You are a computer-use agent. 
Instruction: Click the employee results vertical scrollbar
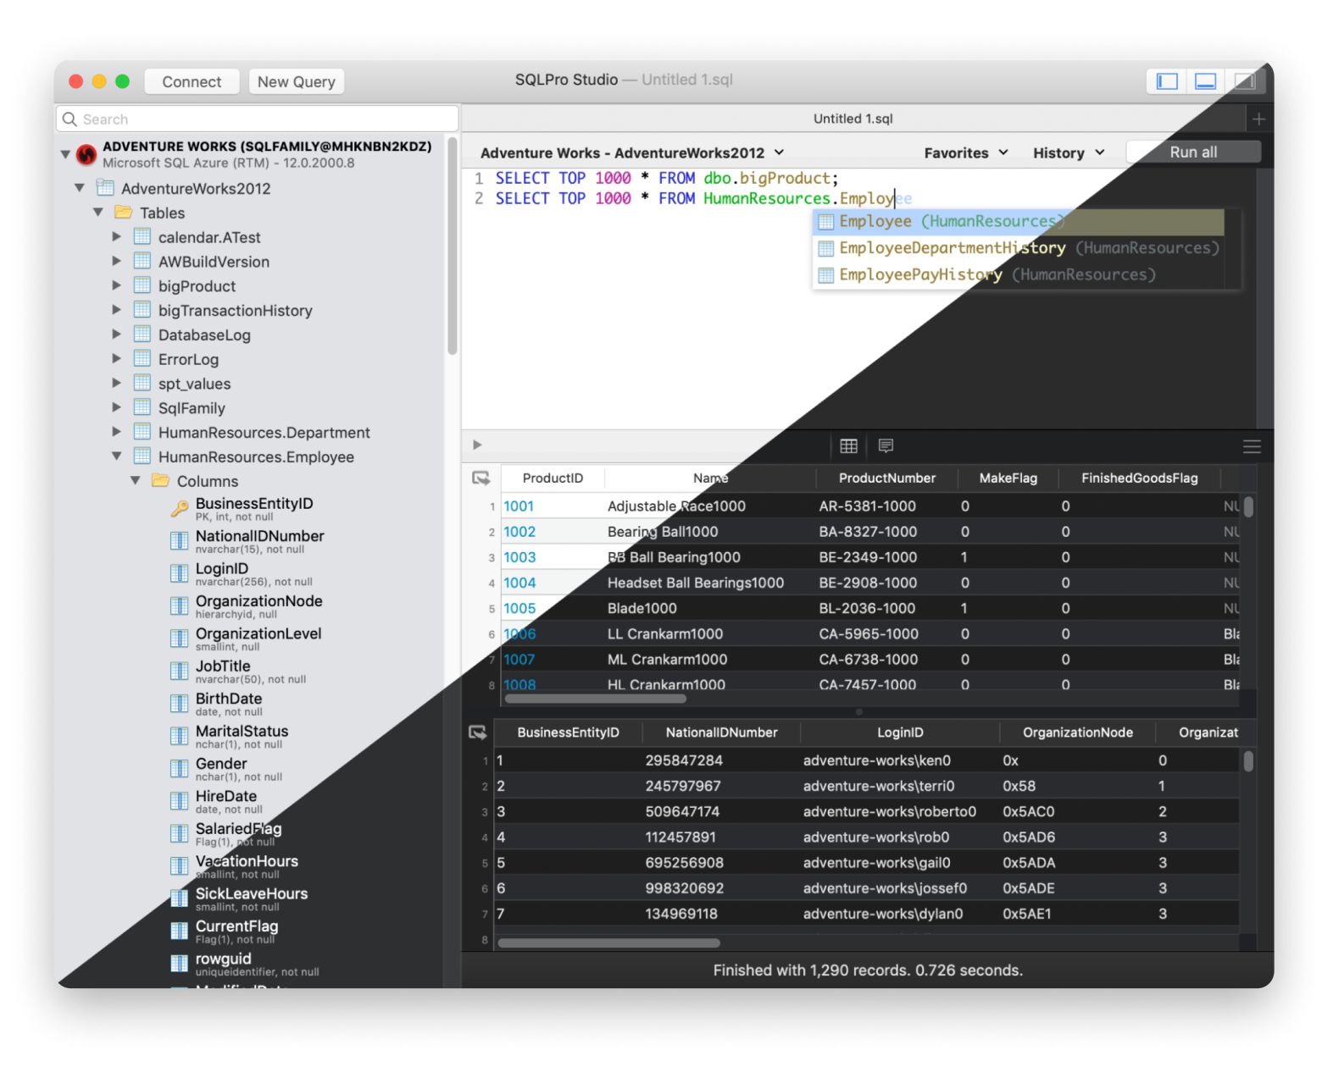(1248, 761)
